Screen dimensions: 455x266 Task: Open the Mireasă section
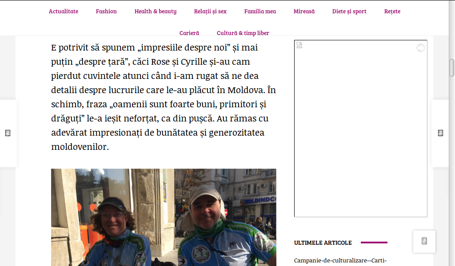(304, 11)
